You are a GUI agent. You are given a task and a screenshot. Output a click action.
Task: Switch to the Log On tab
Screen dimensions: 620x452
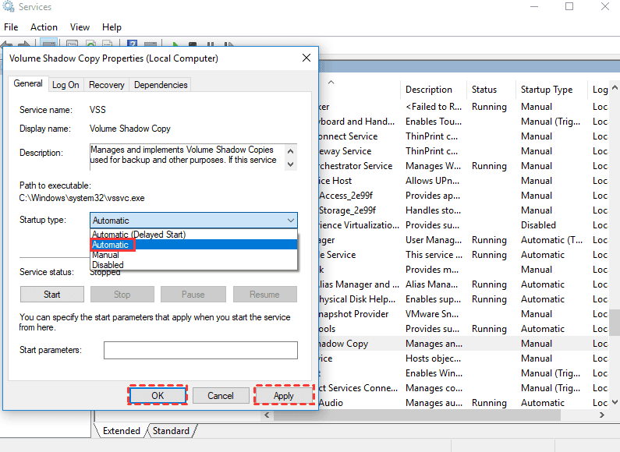[66, 85]
